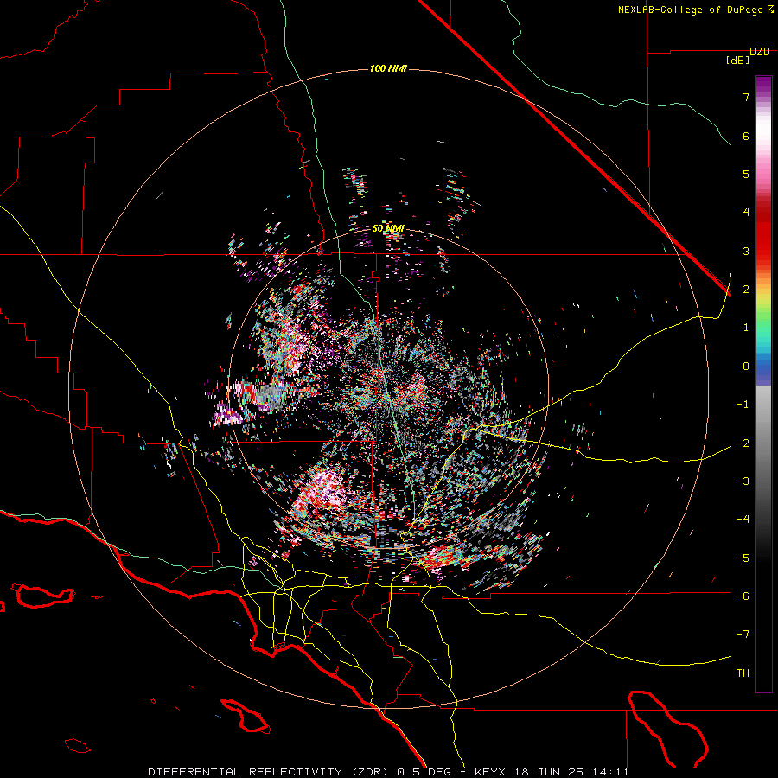Click the 0 value on the color scale
The image size is (778, 778).
(x=746, y=367)
